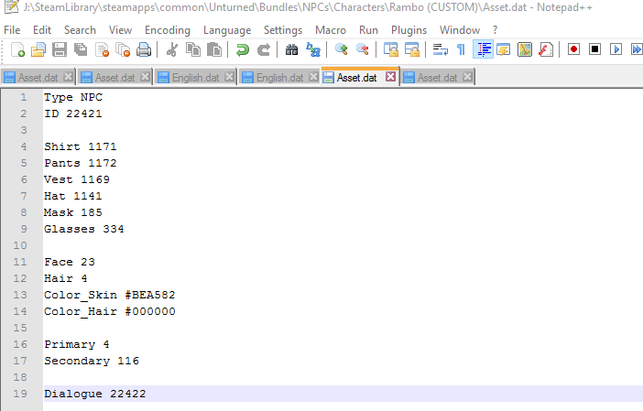643x411 pixels.
Task: Open the Language menu
Action: pos(227,30)
